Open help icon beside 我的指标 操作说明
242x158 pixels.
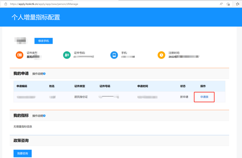pyautogui.click(x=44, y=116)
